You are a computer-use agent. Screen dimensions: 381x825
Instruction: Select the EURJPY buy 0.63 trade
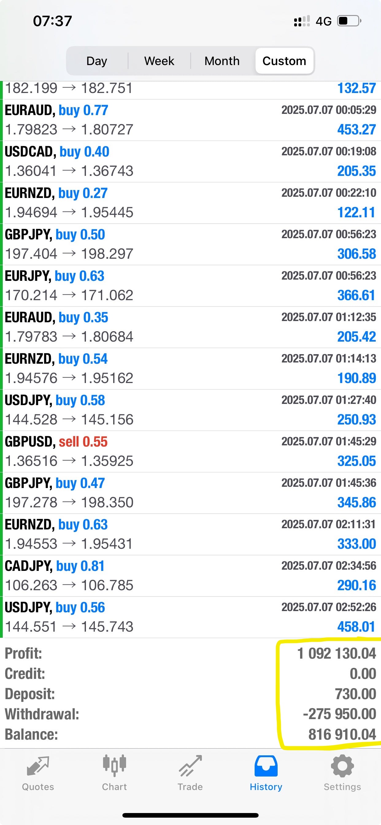(190, 286)
